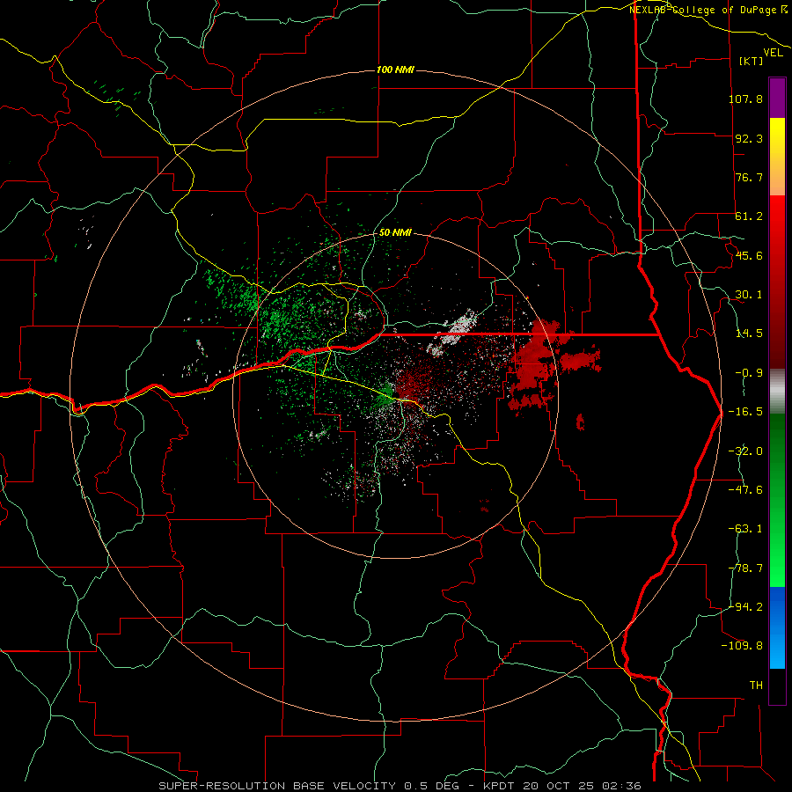Click the 14.5 legend value
792x792 pixels.
click(x=749, y=334)
